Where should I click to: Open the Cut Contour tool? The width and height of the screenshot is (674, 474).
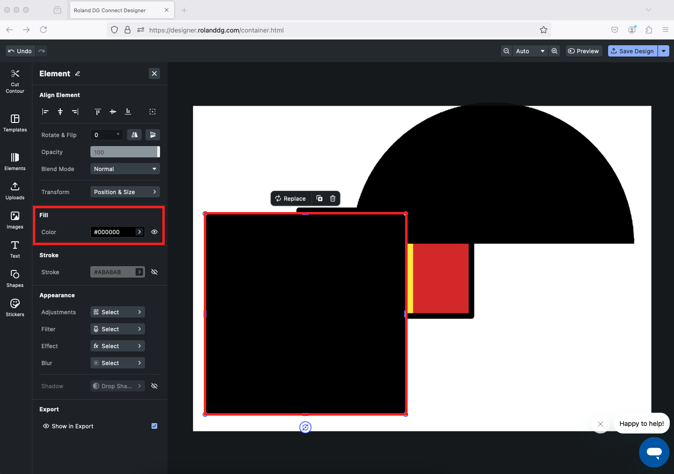click(15, 81)
